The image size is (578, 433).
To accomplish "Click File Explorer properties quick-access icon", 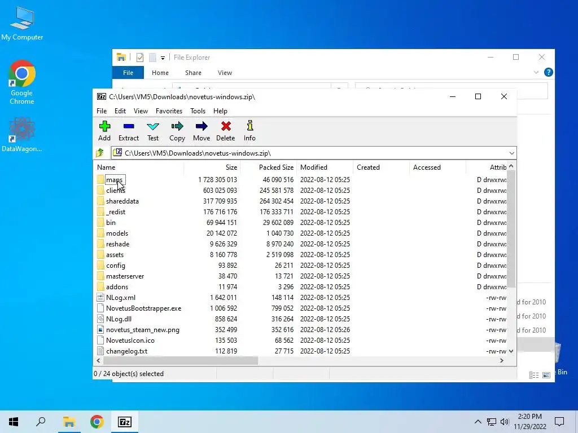I will point(140,58).
